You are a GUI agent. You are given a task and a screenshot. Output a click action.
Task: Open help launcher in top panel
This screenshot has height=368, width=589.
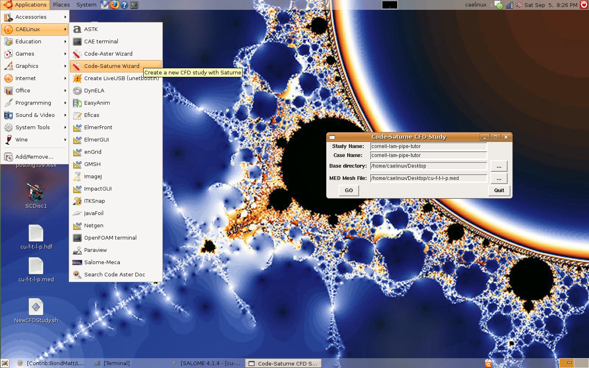124,5
